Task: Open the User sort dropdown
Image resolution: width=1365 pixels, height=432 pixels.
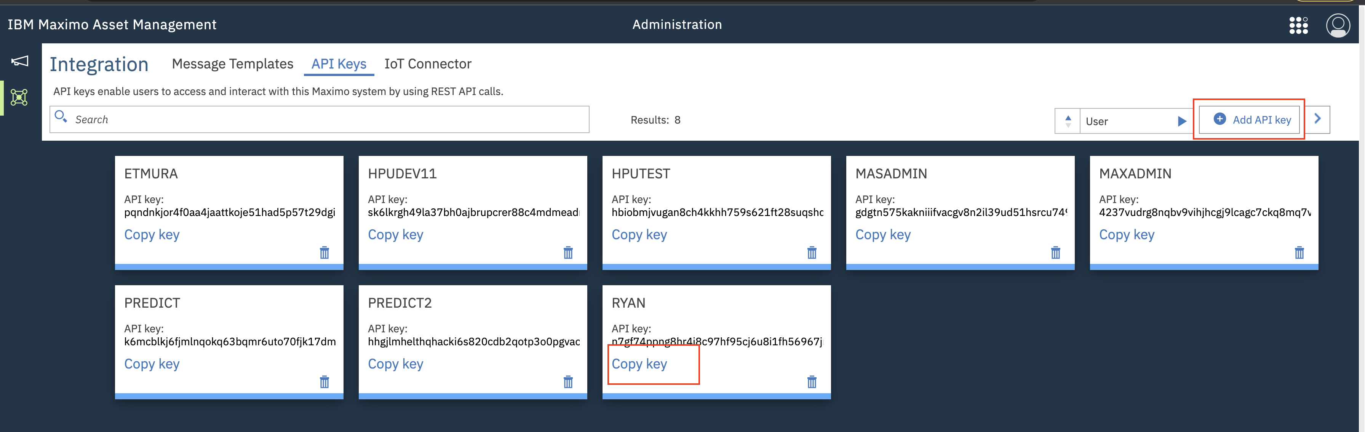Action: click(x=1136, y=121)
